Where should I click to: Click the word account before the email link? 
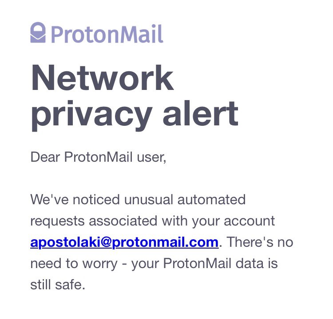click(x=250, y=221)
